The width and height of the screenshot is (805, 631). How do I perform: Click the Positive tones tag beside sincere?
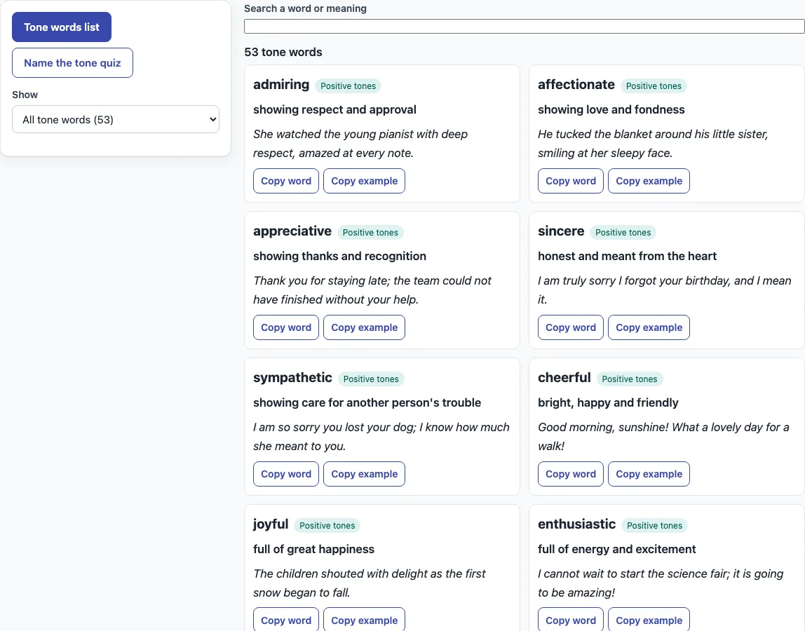coord(623,233)
